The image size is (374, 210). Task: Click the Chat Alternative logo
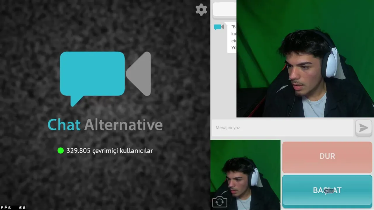click(105, 79)
